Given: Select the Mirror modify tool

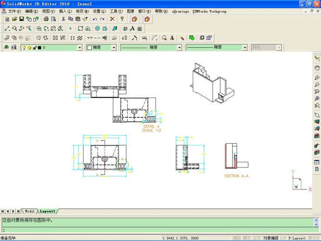Looking at the screenshot, I should pos(55,38).
